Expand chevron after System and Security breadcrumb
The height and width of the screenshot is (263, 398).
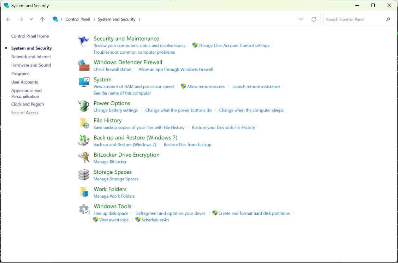[139, 19]
